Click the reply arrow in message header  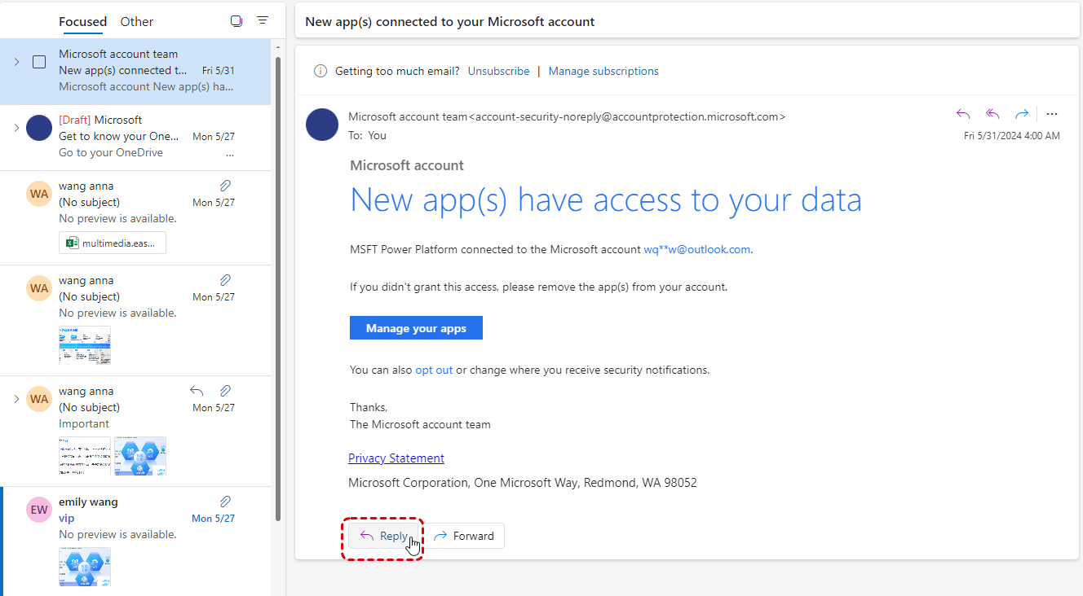[963, 114]
